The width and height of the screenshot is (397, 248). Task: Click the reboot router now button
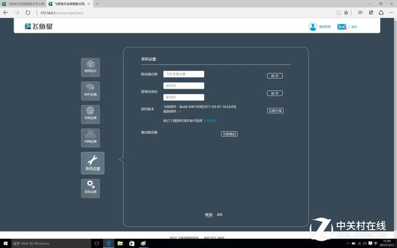[x=229, y=134]
